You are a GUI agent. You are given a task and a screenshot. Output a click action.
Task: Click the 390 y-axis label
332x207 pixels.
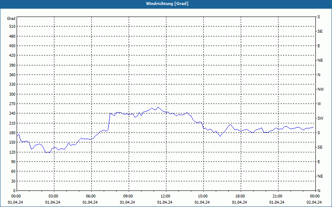coord(12,65)
